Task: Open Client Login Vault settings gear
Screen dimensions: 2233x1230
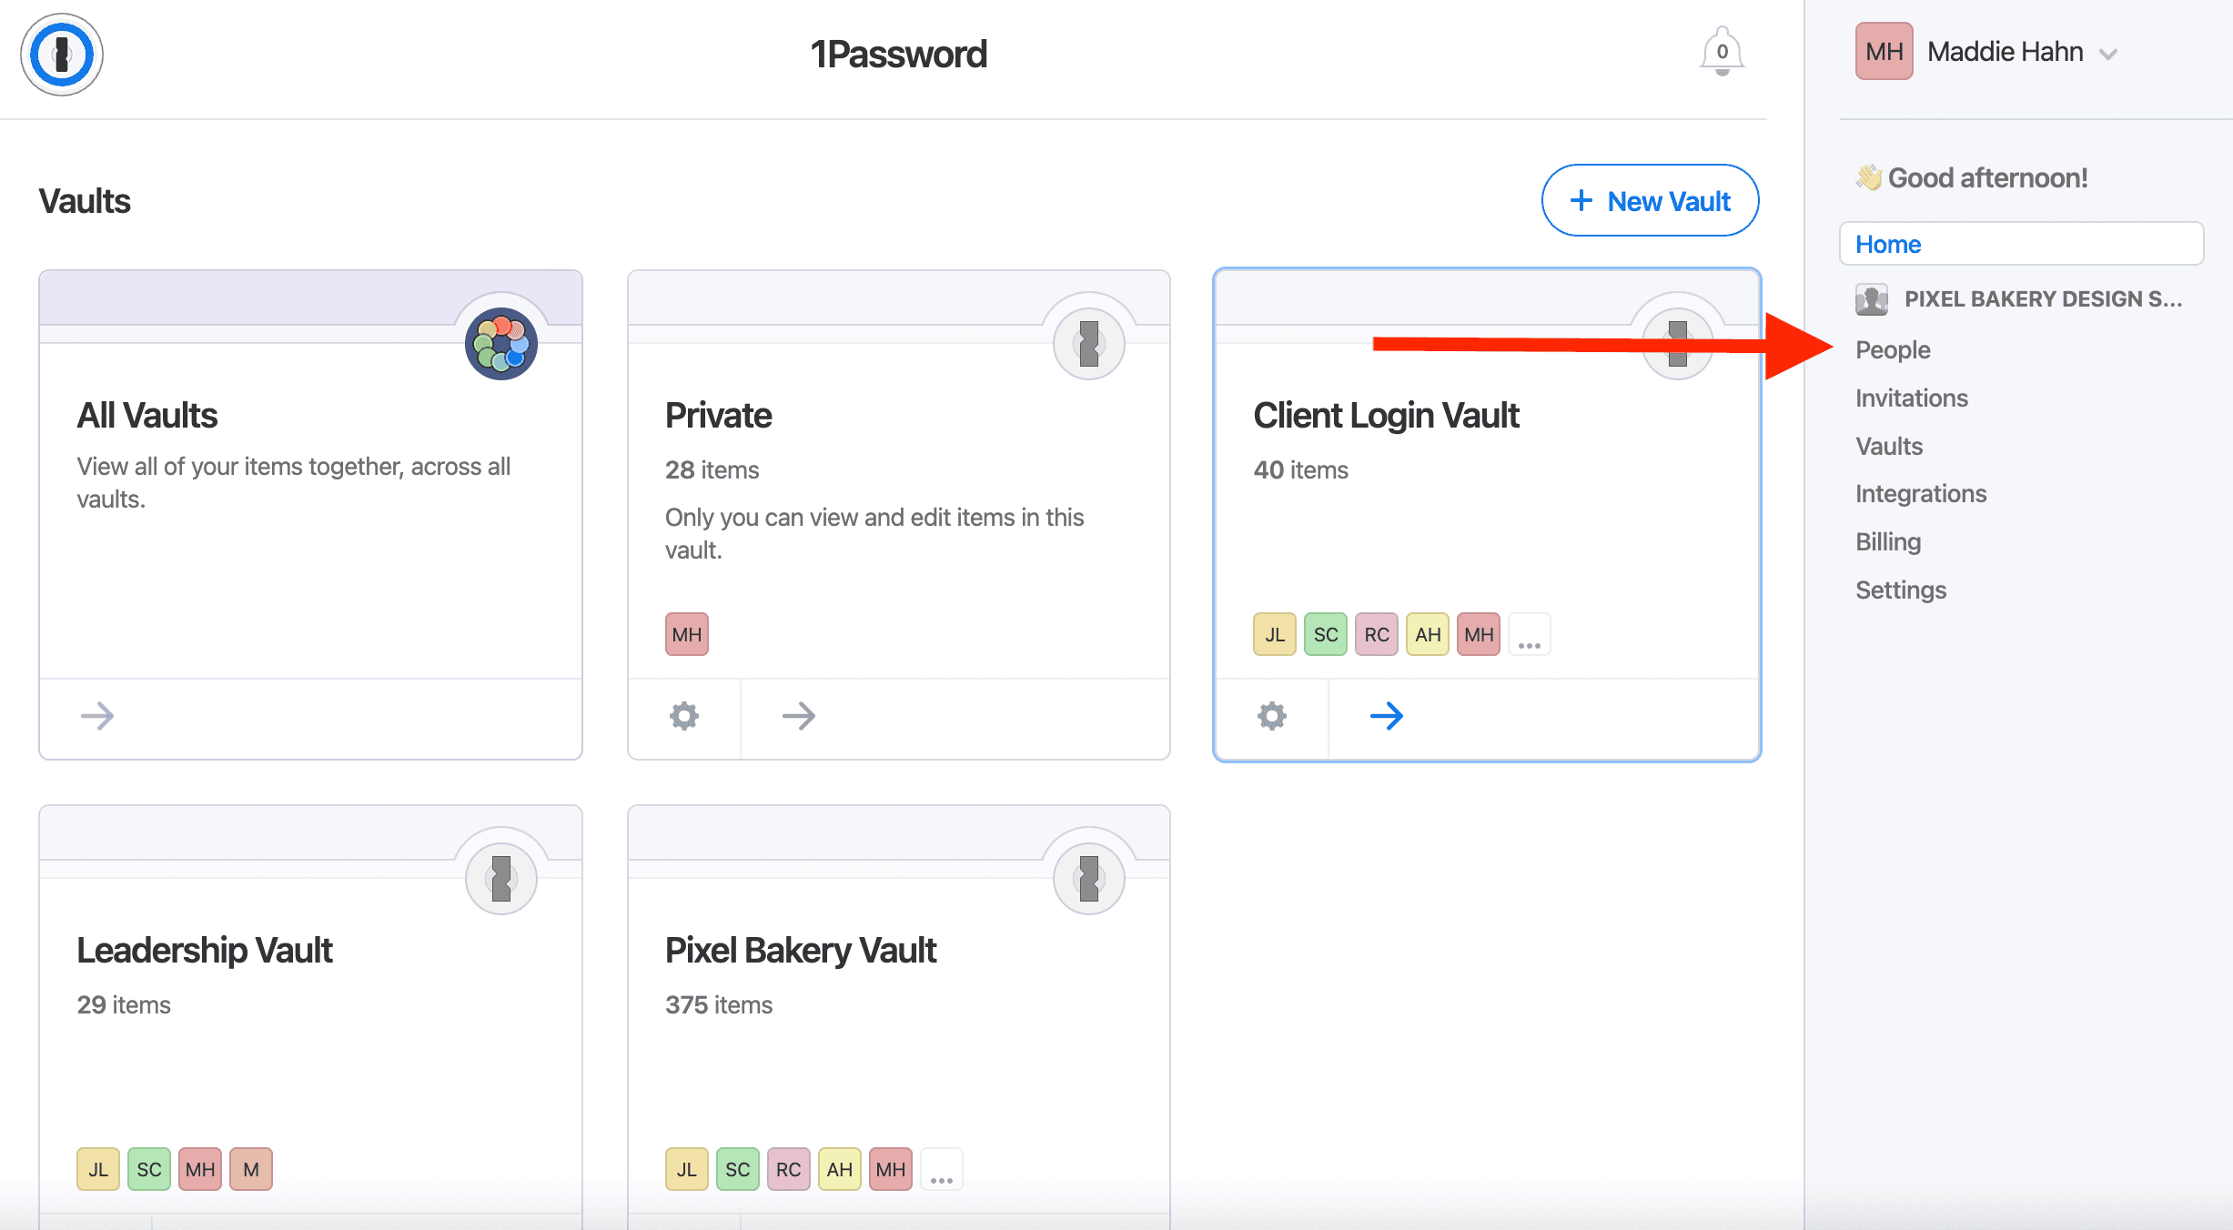Action: [x=1272, y=716]
